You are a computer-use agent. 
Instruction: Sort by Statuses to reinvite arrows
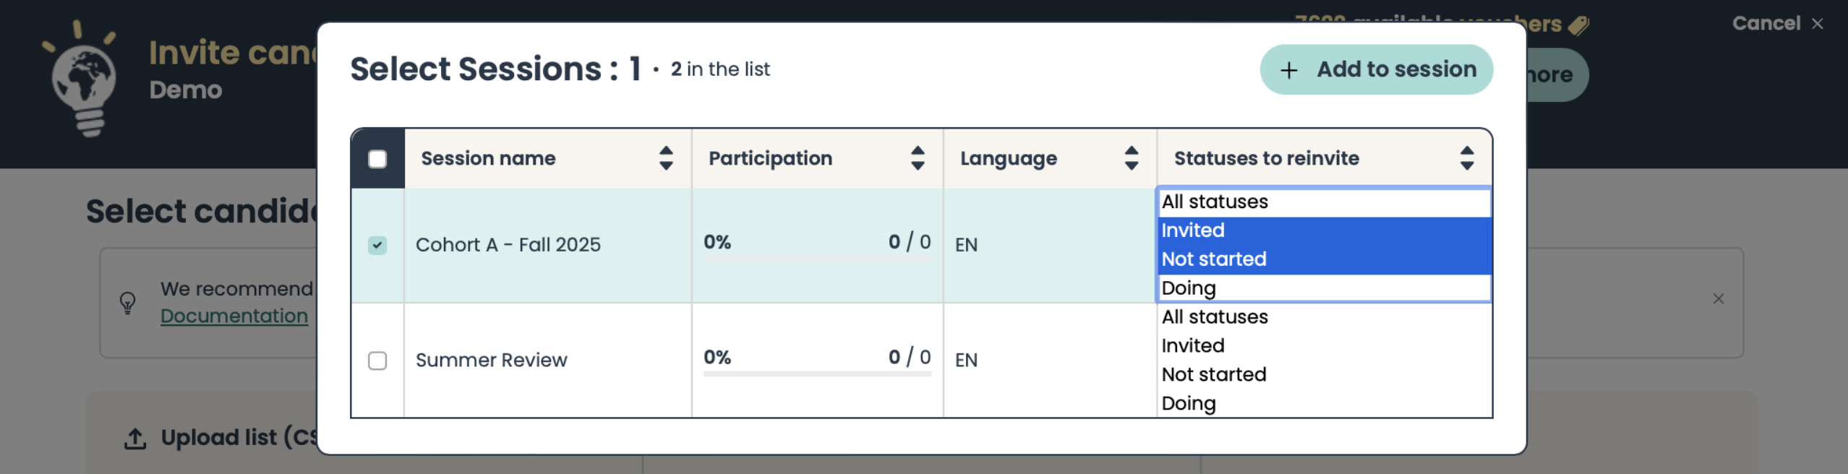(1466, 158)
